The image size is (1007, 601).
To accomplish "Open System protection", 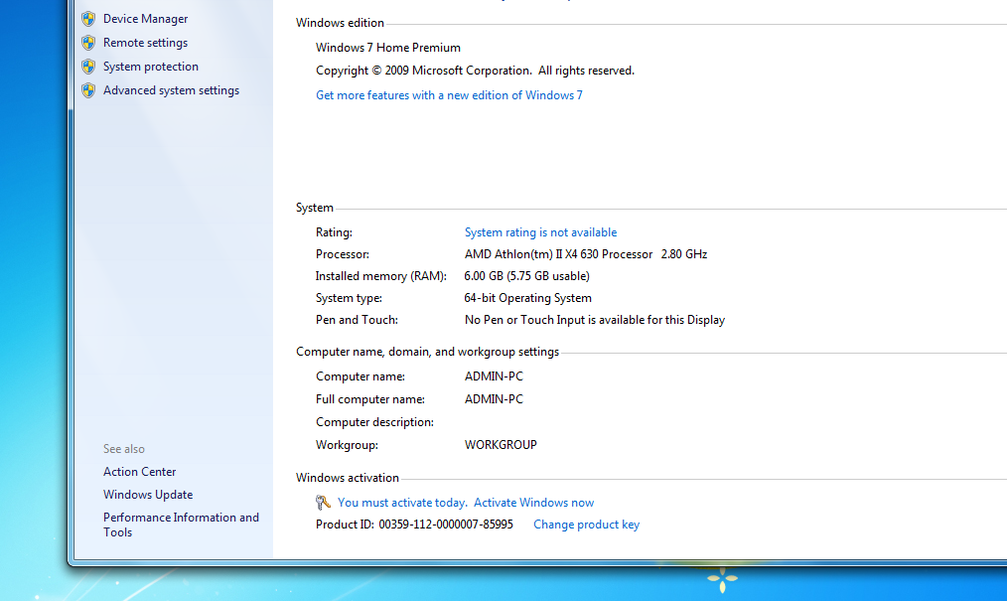I will (x=150, y=67).
